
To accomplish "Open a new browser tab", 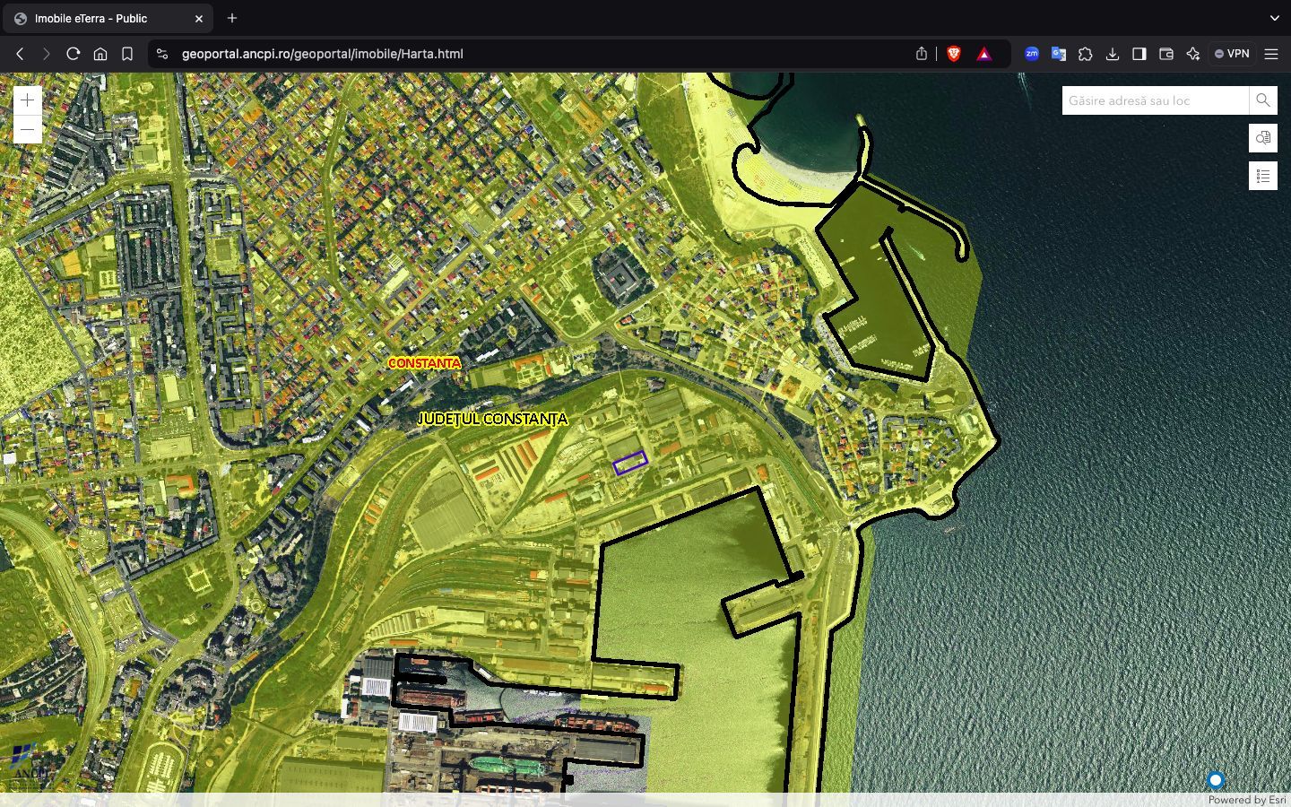I will 232,18.
